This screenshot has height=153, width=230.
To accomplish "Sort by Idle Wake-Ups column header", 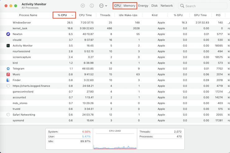I will point(128,15).
